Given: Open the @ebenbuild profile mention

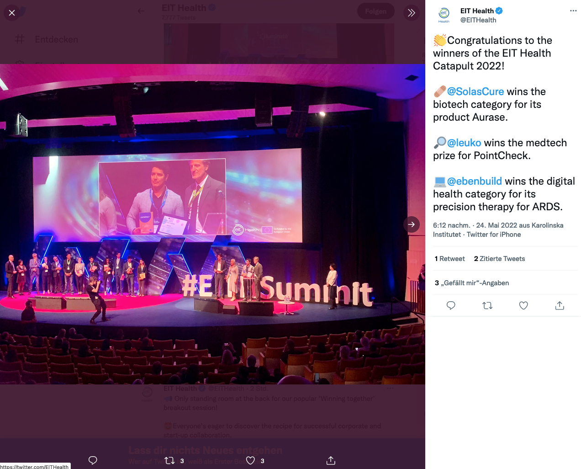Looking at the screenshot, I should (475, 181).
